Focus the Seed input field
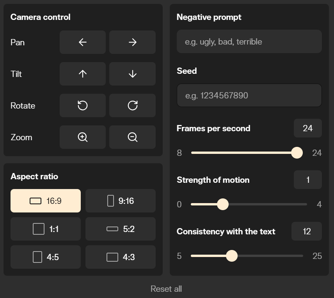334x298 pixels. pos(249,95)
